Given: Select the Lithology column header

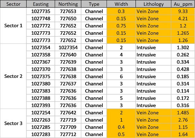Looking at the screenshot, I should coord(153,4).
